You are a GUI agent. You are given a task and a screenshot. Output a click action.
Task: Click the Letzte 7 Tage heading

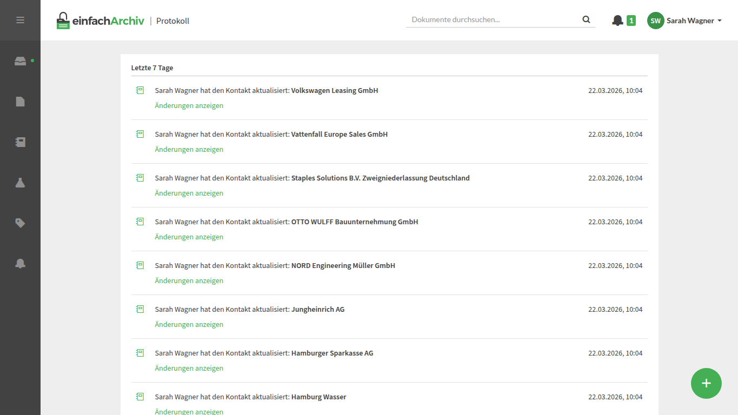click(152, 68)
